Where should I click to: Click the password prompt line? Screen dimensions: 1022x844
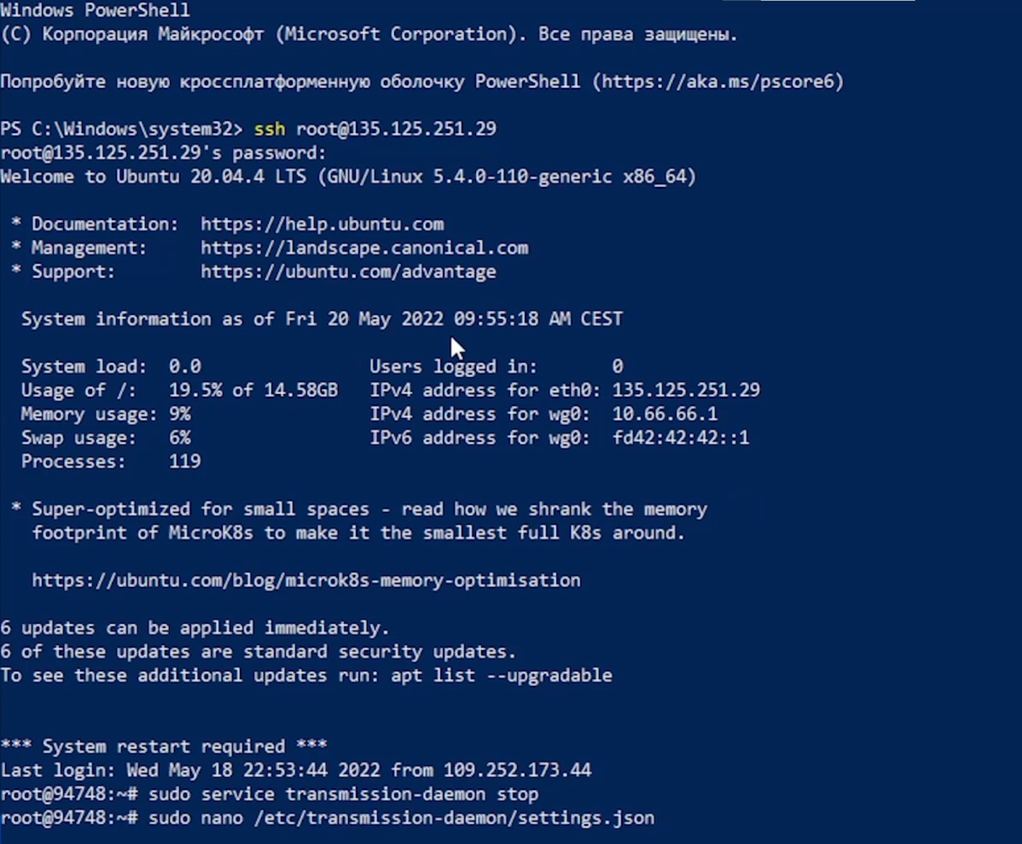(163, 154)
